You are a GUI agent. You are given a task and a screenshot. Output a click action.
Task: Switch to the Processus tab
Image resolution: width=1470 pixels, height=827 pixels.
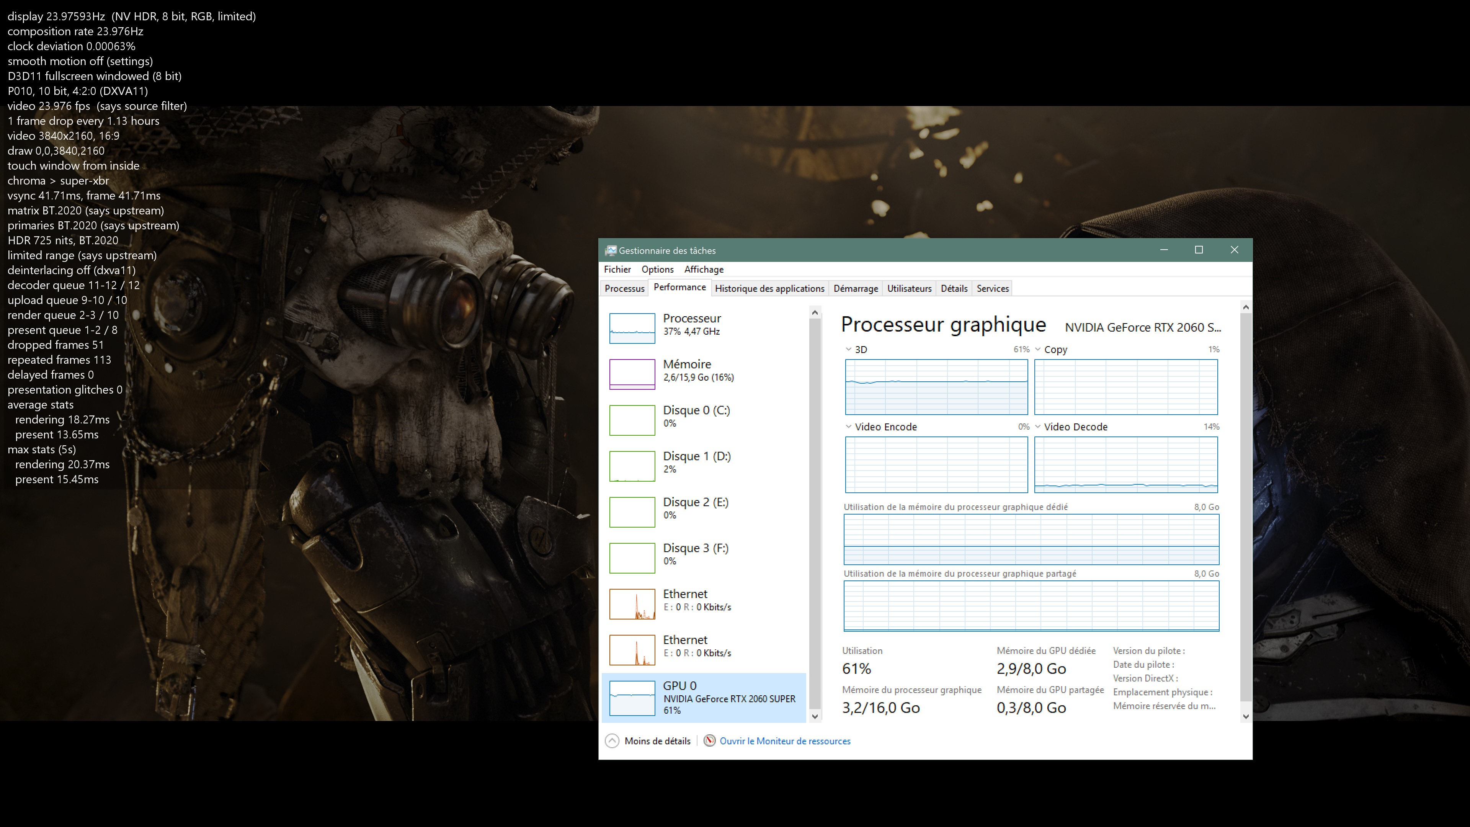click(624, 288)
